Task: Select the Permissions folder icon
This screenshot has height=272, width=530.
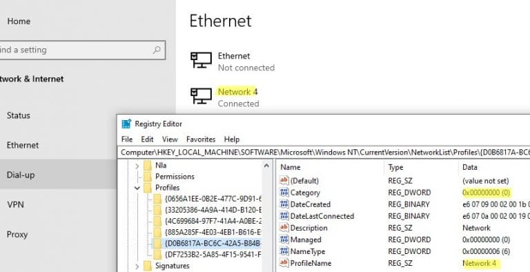Action: coord(148,176)
